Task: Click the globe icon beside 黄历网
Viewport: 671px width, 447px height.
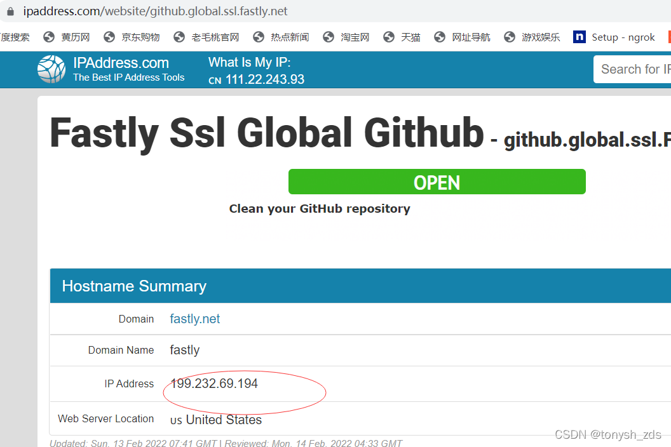Action: click(x=49, y=37)
